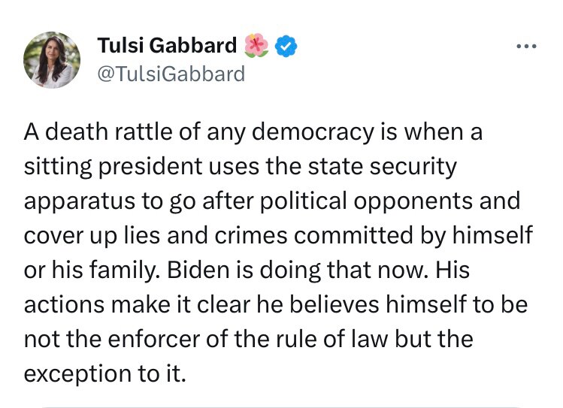Open the @TulsiGabbard handle link
This screenshot has width=563, height=408.
[x=171, y=74]
